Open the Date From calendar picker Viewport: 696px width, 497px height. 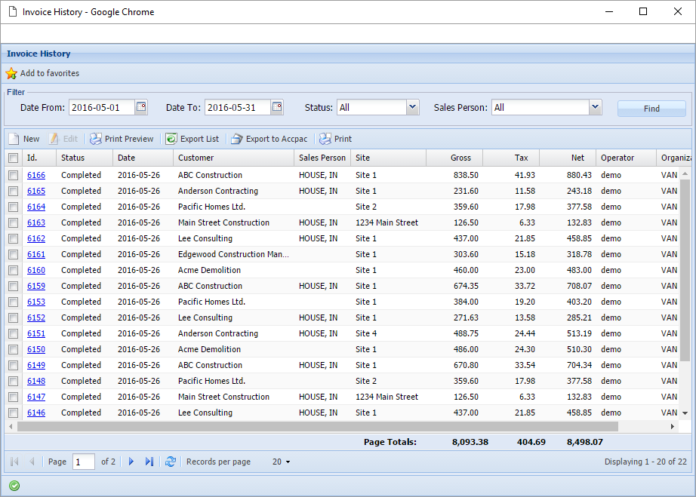(x=140, y=107)
